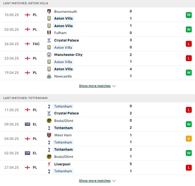
Task: Click the Last Matches: Tottenham section header
Action: tap(97, 98)
